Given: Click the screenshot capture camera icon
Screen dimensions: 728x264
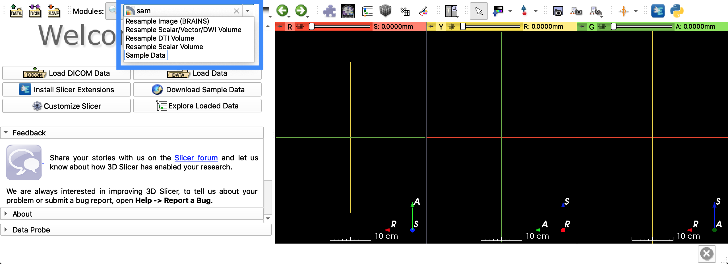Looking at the screenshot, I should (558, 11).
